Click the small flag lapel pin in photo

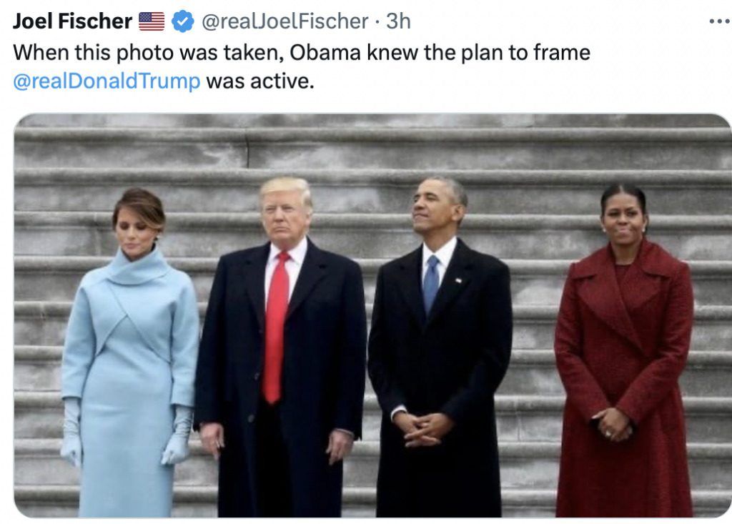tap(458, 280)
